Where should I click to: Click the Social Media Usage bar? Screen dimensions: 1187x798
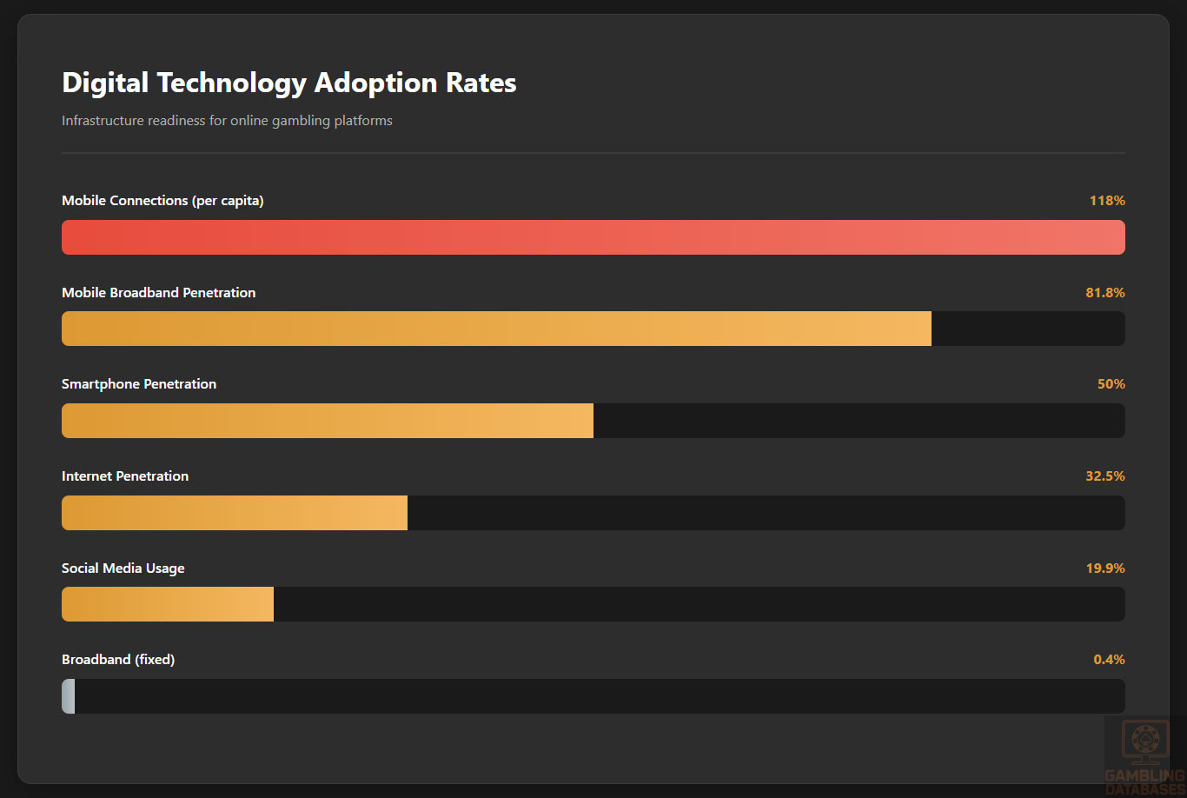(x=168, y=604)
